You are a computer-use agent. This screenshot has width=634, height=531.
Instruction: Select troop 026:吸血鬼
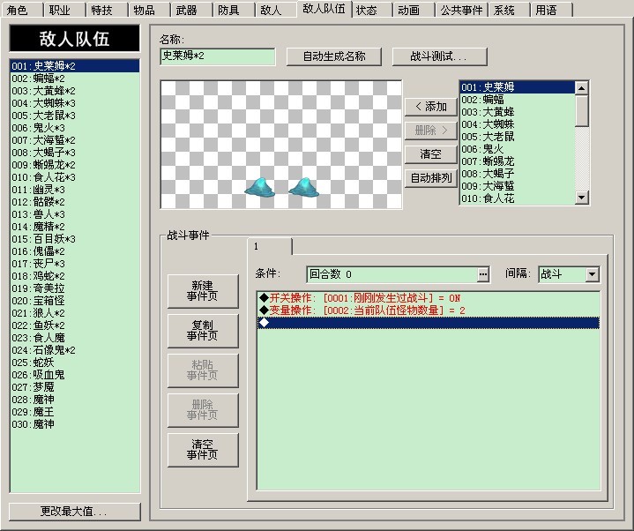pyautogui.click(x=75, y=375)
